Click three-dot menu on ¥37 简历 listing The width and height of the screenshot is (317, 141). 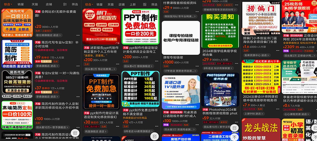click(78, 96)
